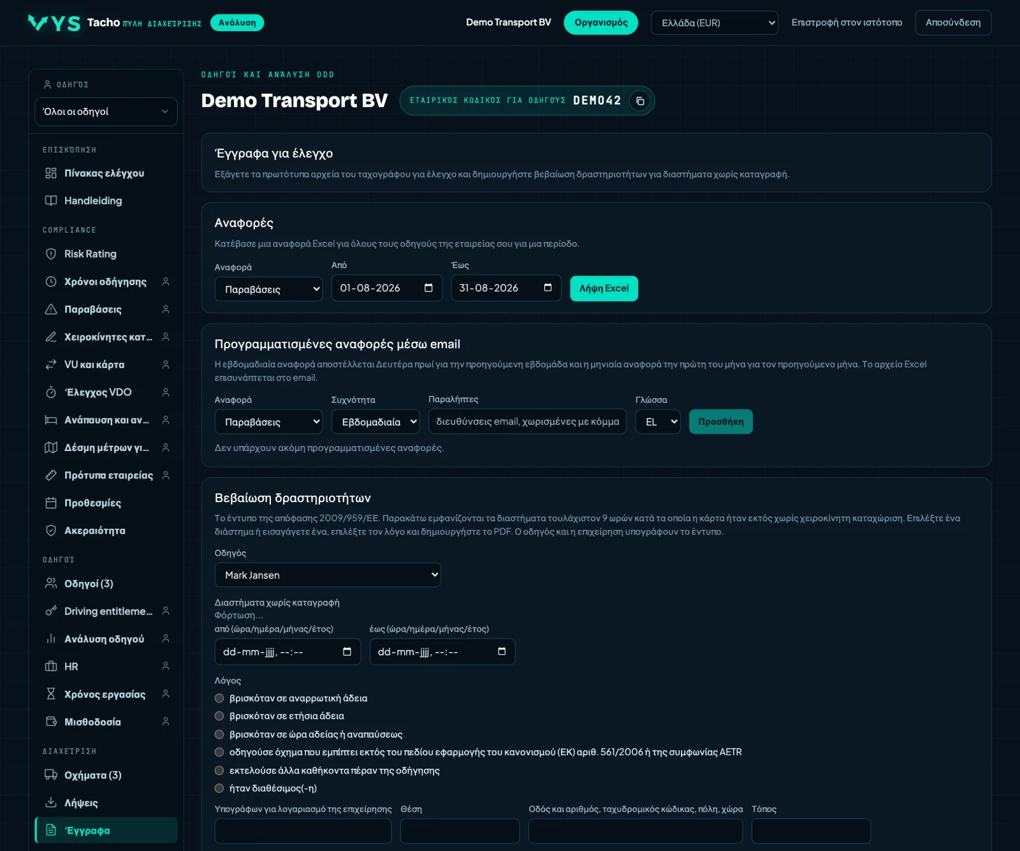Screen dimensions: 1020x851
Task: Open the Έλεγχος VDO stopwatch icon
Action: tap(51, 392)
